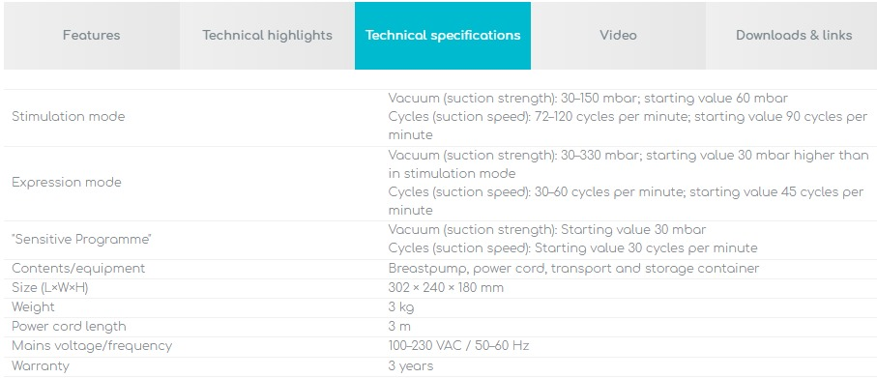Click the 3 years warranty value
Viewport: 877px width, 378px height.
[411, 366]
